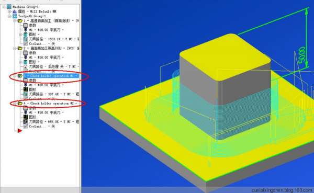Click the parameters icon under Check holder operation #1
The width and height of the screenshot is (314, 193).
click(26, 81)
